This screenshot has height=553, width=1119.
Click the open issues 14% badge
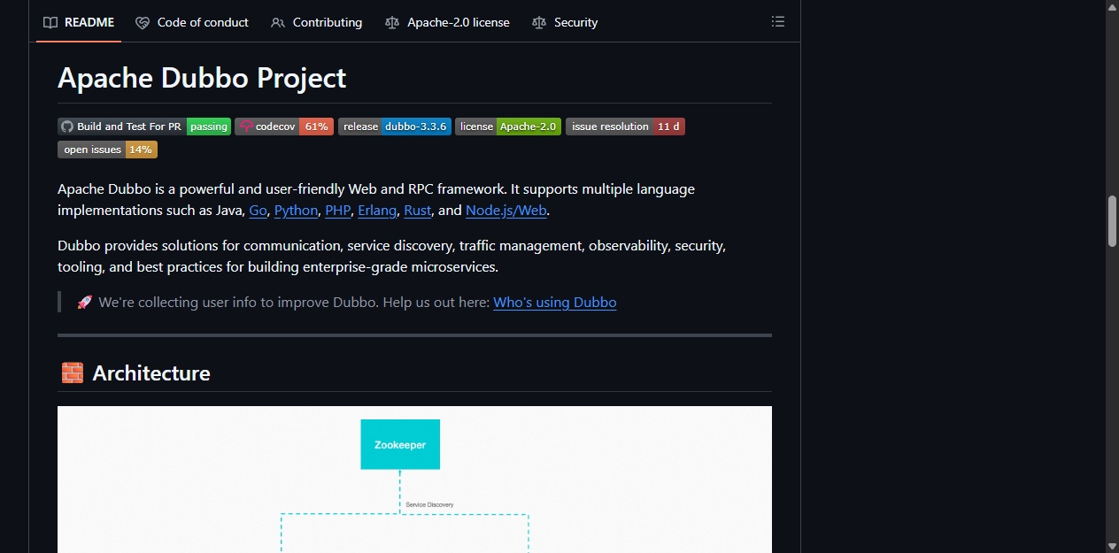107,150
